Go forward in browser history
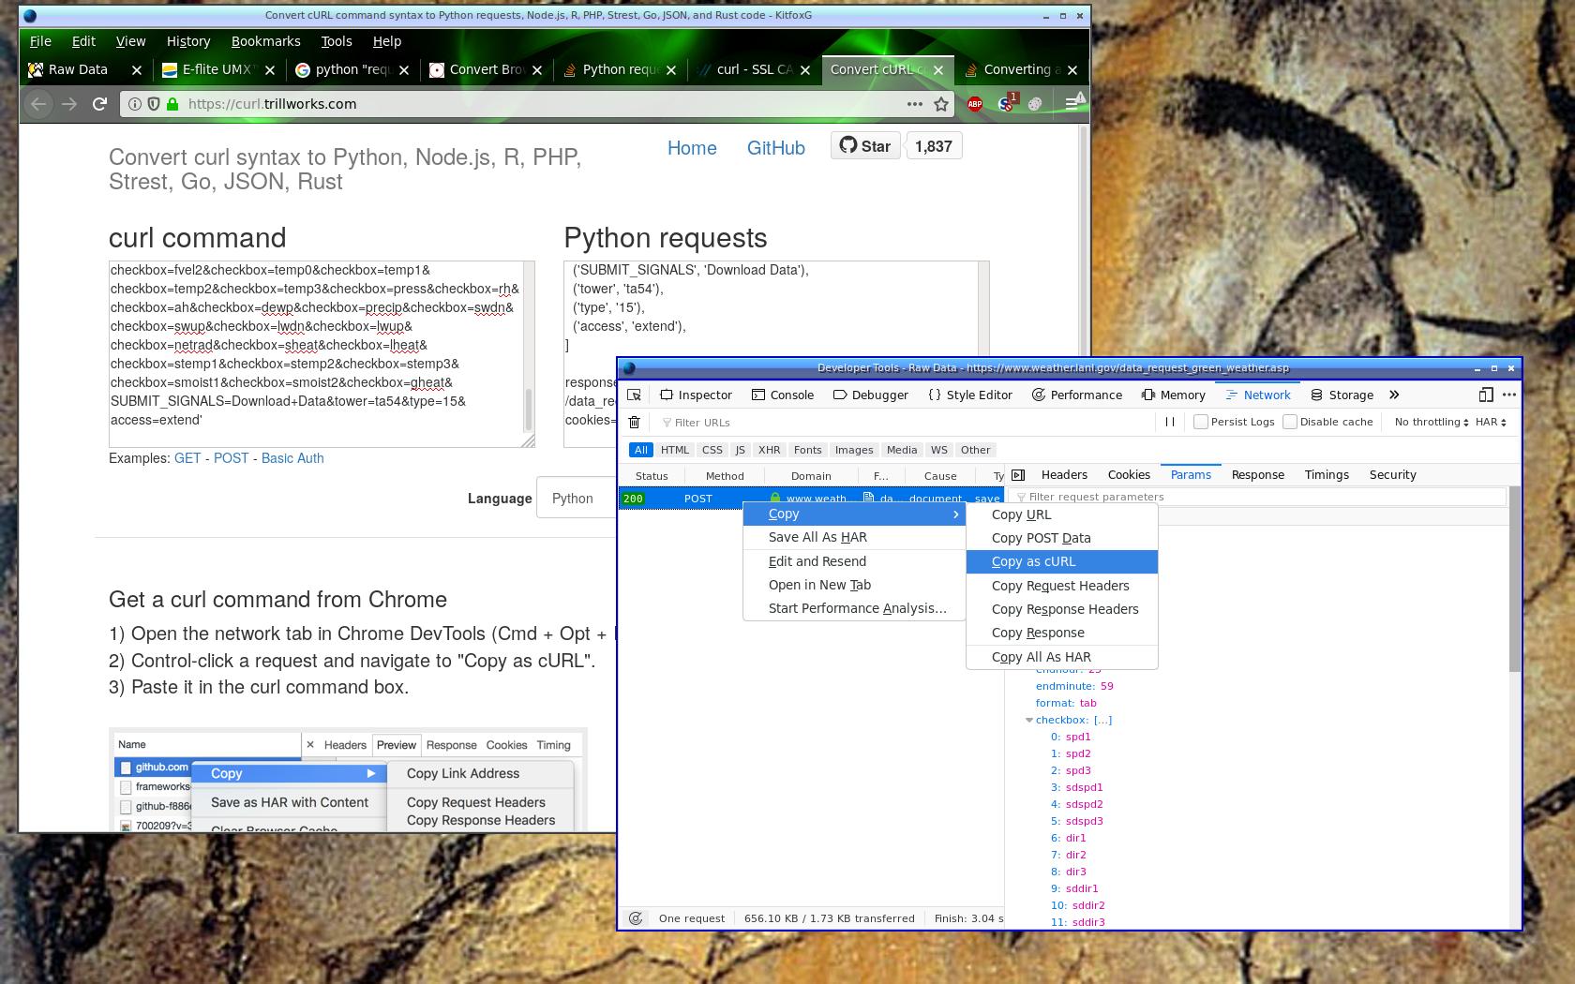This screenshot has height=984, width=1575. (x=69, y=104)
